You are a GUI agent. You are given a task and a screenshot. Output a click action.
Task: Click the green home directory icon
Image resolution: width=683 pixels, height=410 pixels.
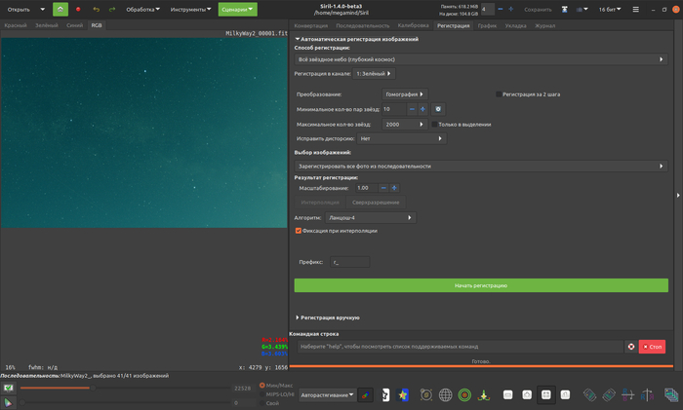pyautogui.click(x=60, y=9)
